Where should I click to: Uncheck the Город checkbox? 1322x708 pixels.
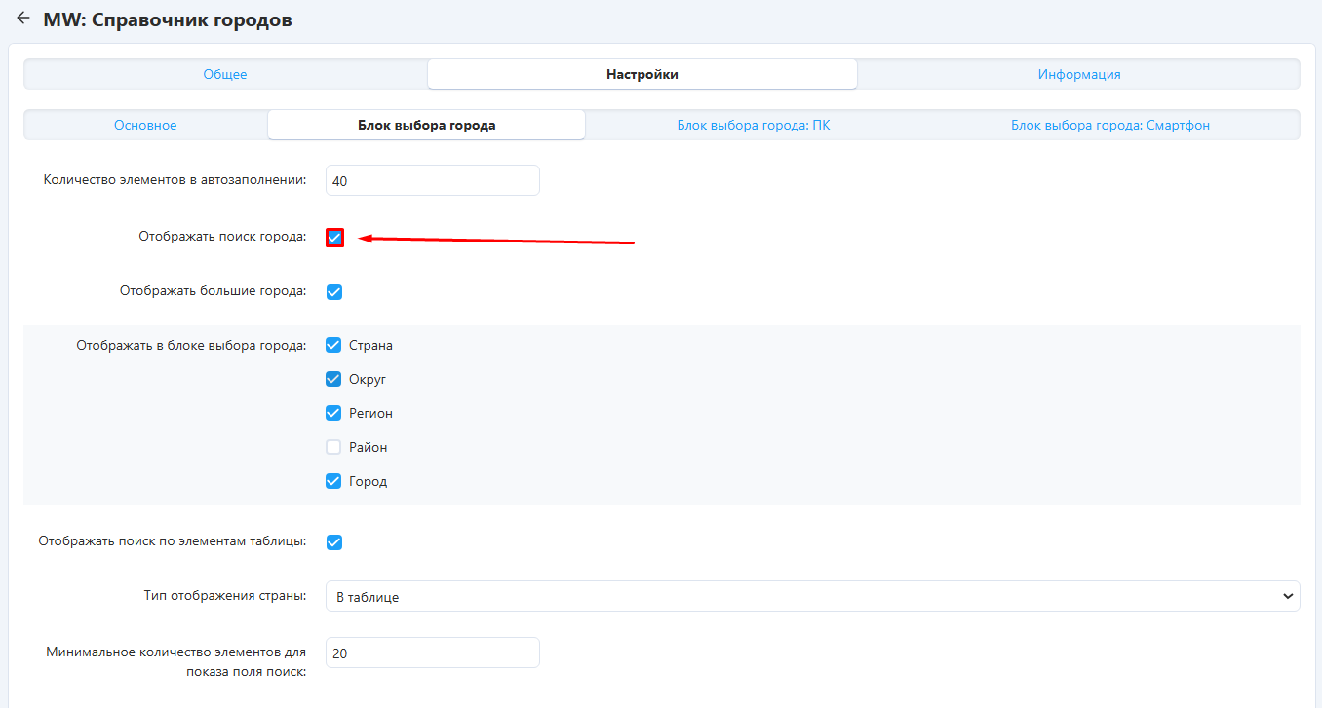(333, 481)
